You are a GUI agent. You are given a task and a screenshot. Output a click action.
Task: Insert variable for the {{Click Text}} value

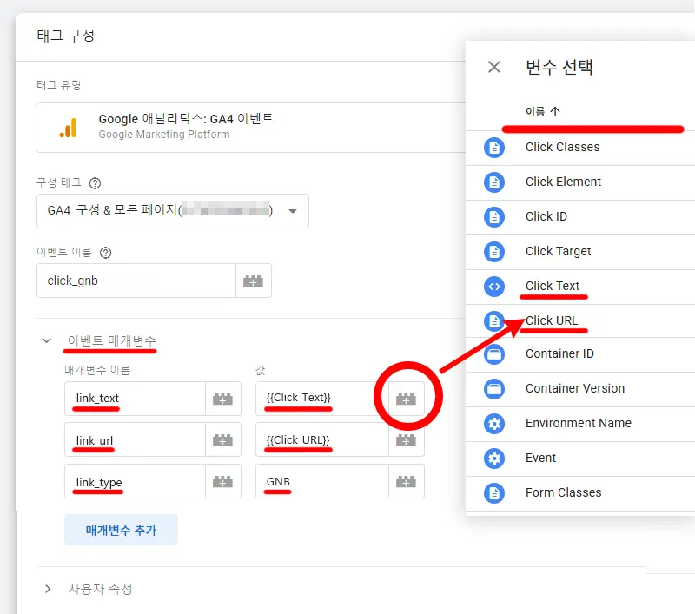point(406,399)
